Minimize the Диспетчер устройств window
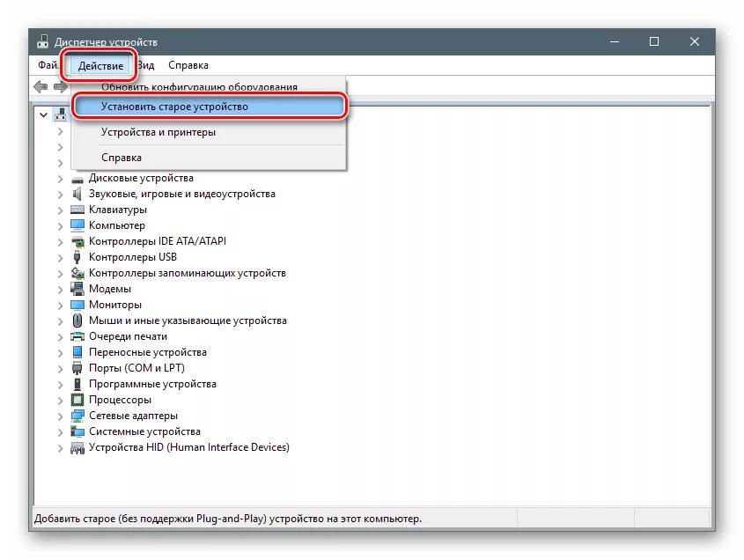This screenshot has height=560, width=744. 615,41
